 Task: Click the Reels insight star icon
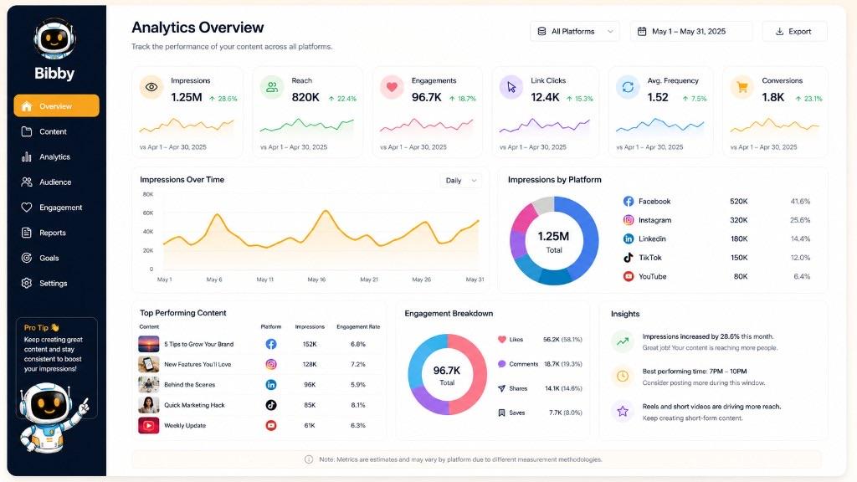[623, 412]
